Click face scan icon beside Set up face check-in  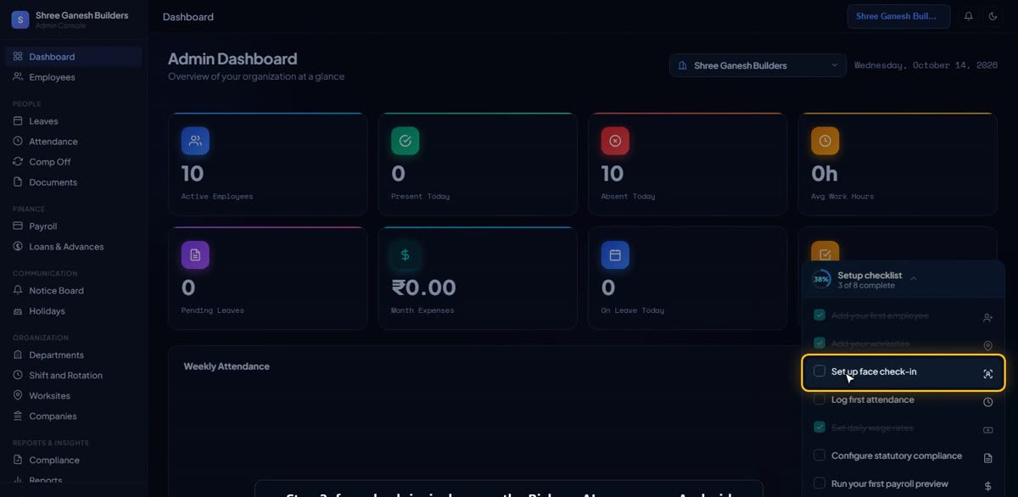coord(987,374)
